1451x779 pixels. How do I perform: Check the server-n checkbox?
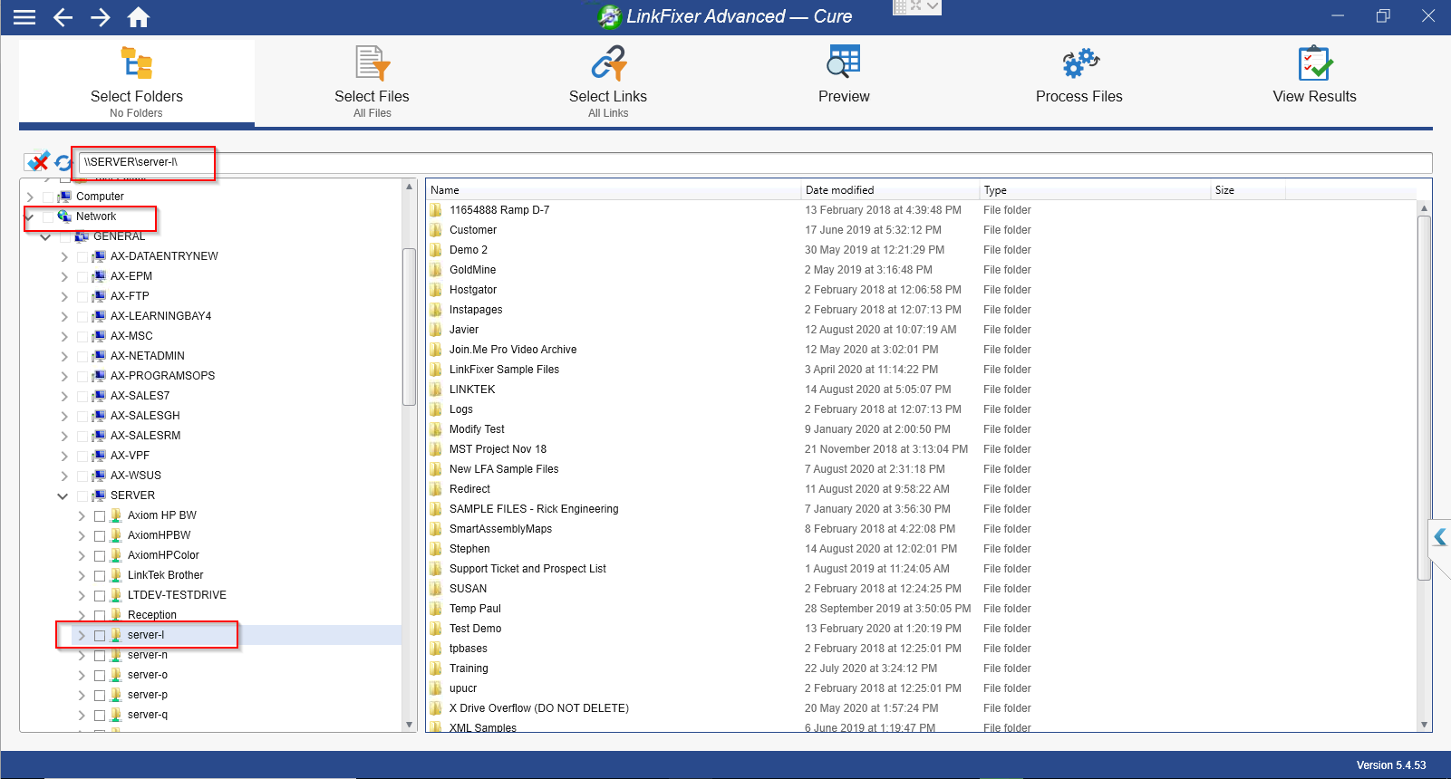coord(100,656)
